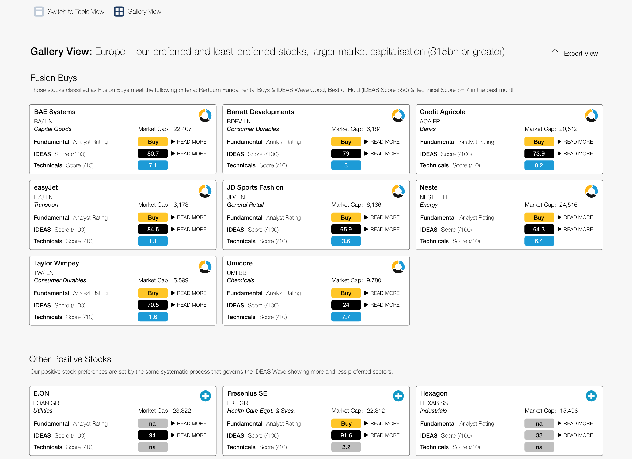Open READ MORE for Neste IDEAS score

[575, 229]
